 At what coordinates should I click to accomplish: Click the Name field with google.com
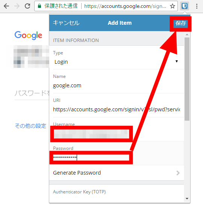point(117,85)
